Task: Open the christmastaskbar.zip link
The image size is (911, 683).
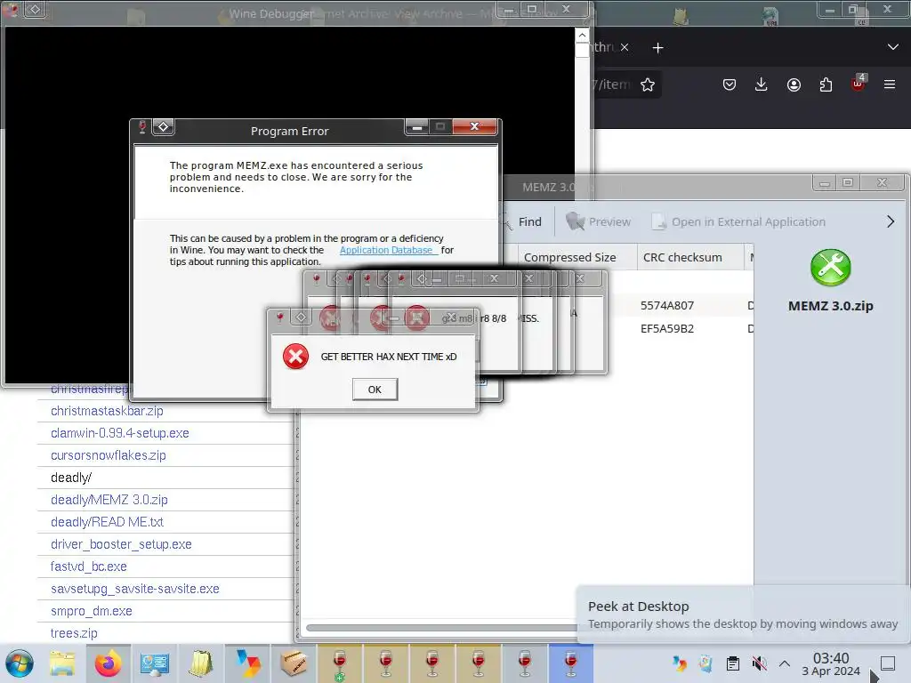Action: pyautogui.click(x=107, y=411)
